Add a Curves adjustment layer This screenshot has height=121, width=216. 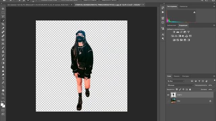click(181, 32)
